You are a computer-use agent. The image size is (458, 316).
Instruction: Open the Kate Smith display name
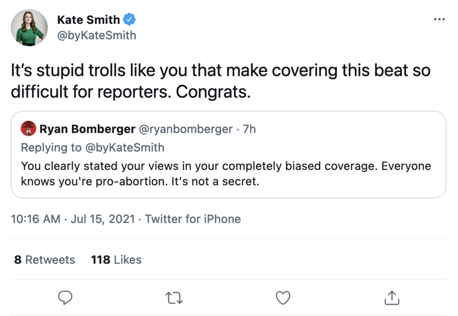(x=89, y=20)
